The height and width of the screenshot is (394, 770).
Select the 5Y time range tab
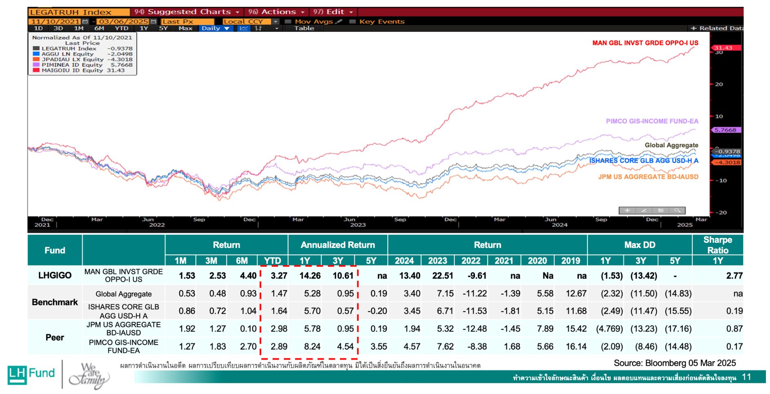pyautogui.click(x=163, y=28)
